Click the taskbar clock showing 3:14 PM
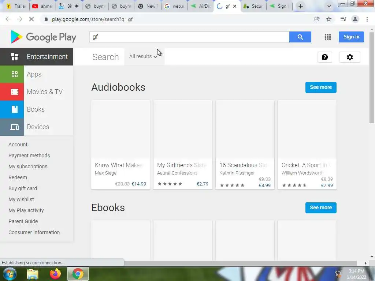The width and height of the screenshot is (375, 281). pyautogui.click(x=356, y=274)
